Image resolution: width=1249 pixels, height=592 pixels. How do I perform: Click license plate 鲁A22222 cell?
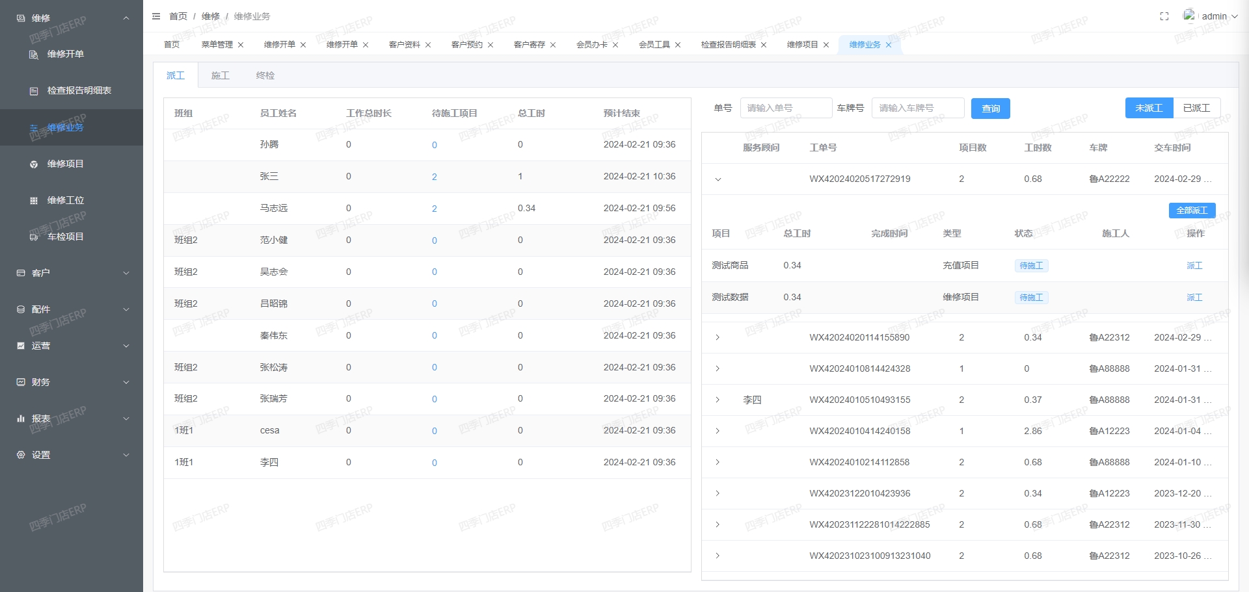click(x=1109, y=179)
